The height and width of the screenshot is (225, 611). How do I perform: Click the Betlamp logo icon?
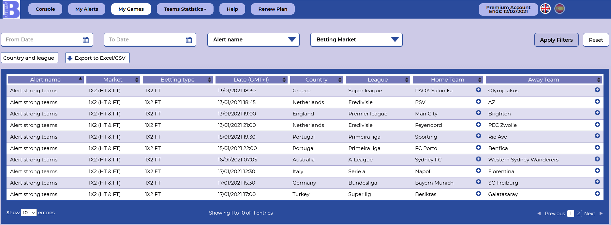pyautogui.click(x=11, y=9)
